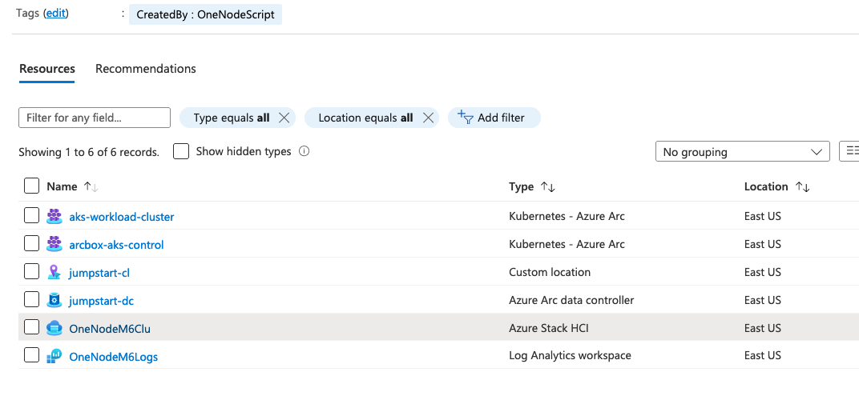
Task: Click the Add filter button
Action: click(494, 118)
